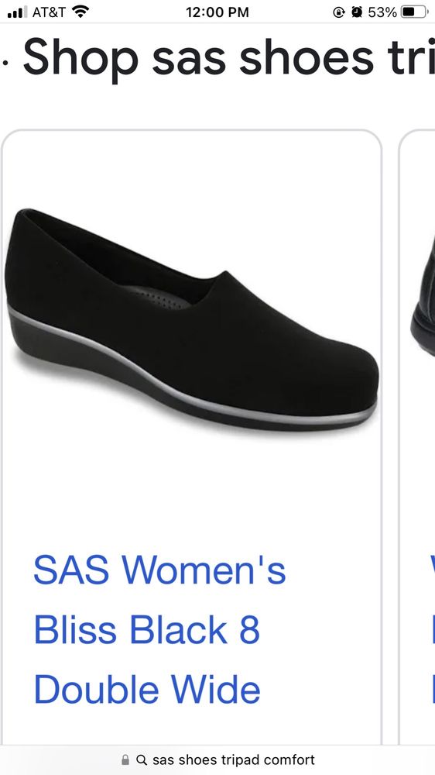Tap the "sas shoes tripad comfort" address text

point(233,759)
